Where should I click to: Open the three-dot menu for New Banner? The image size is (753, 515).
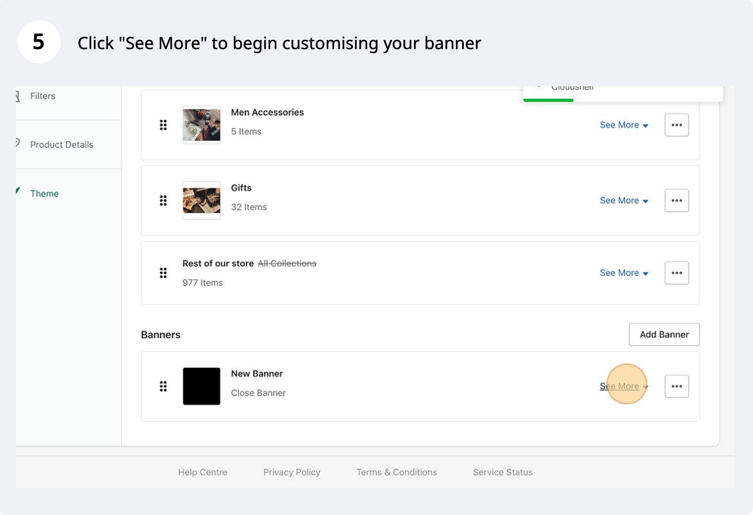(x=677, y=387)
